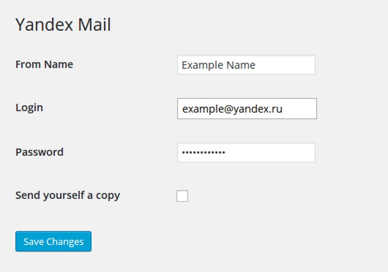Select the Login email input field
The width and height of the screenshot is (388, 272).
246,109
